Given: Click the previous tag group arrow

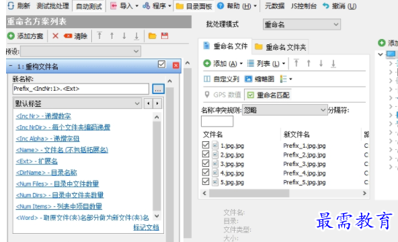Looking at the screenshot, I should (x=149, y=104).
